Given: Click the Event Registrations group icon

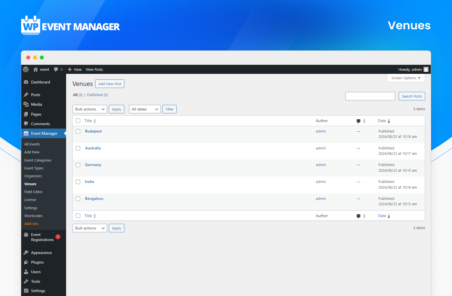Looking at the screenshot, I should 26,235.
